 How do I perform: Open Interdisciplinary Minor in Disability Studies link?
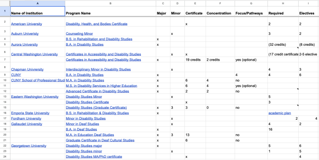tap(98, 69)
